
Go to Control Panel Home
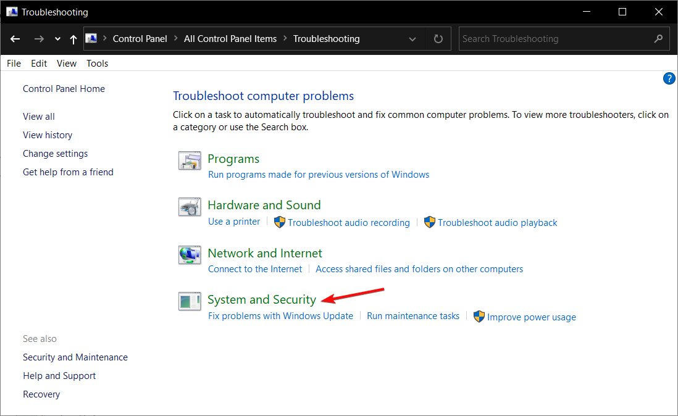64,89
